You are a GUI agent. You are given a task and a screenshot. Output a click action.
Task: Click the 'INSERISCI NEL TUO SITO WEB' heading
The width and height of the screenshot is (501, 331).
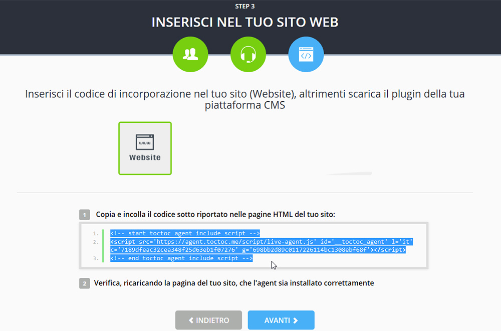point(245,22)
